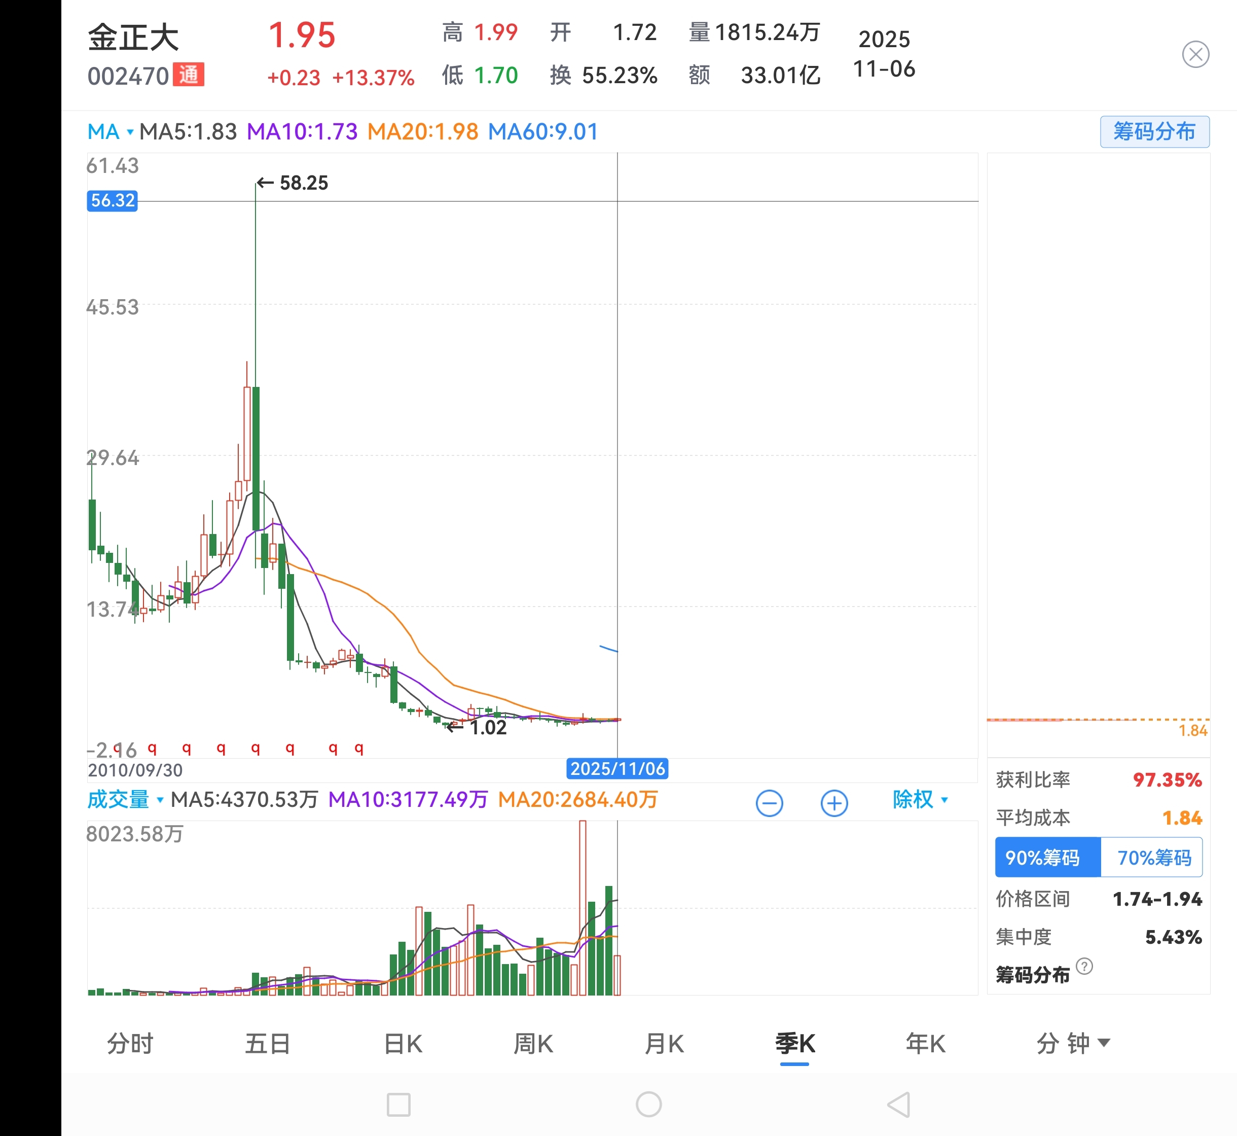Viewport: 1237px width, 1136px height.
Task: Tap first red q marker on chart
Action: click(x=152, y=748)
